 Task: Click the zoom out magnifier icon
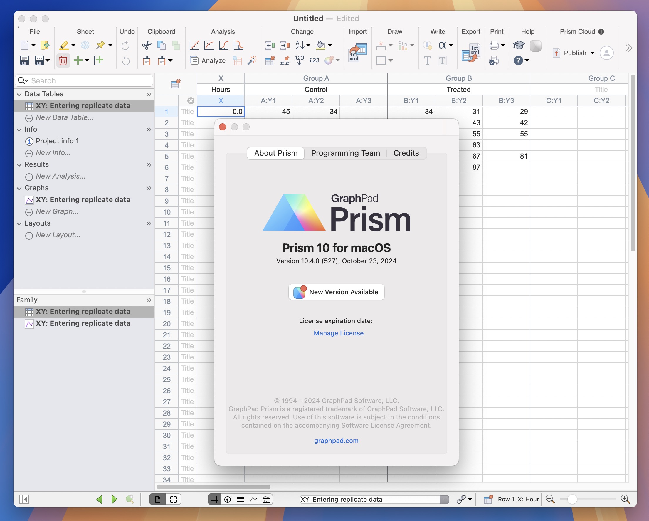[x=550, y=499]
